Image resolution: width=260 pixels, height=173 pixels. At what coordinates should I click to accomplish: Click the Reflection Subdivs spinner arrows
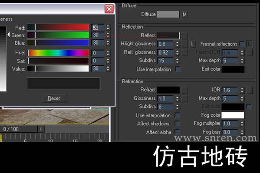click(178, 61)
